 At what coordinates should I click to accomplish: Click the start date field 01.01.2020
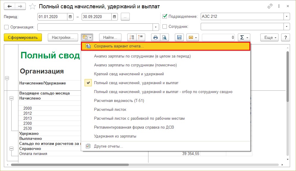click(x=52, y=17)
